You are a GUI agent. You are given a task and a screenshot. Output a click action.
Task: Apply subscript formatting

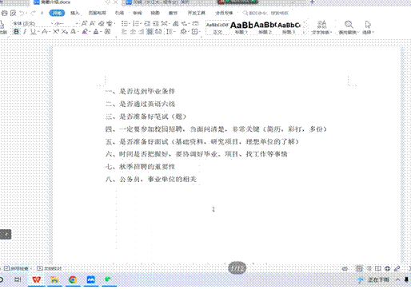64,32
